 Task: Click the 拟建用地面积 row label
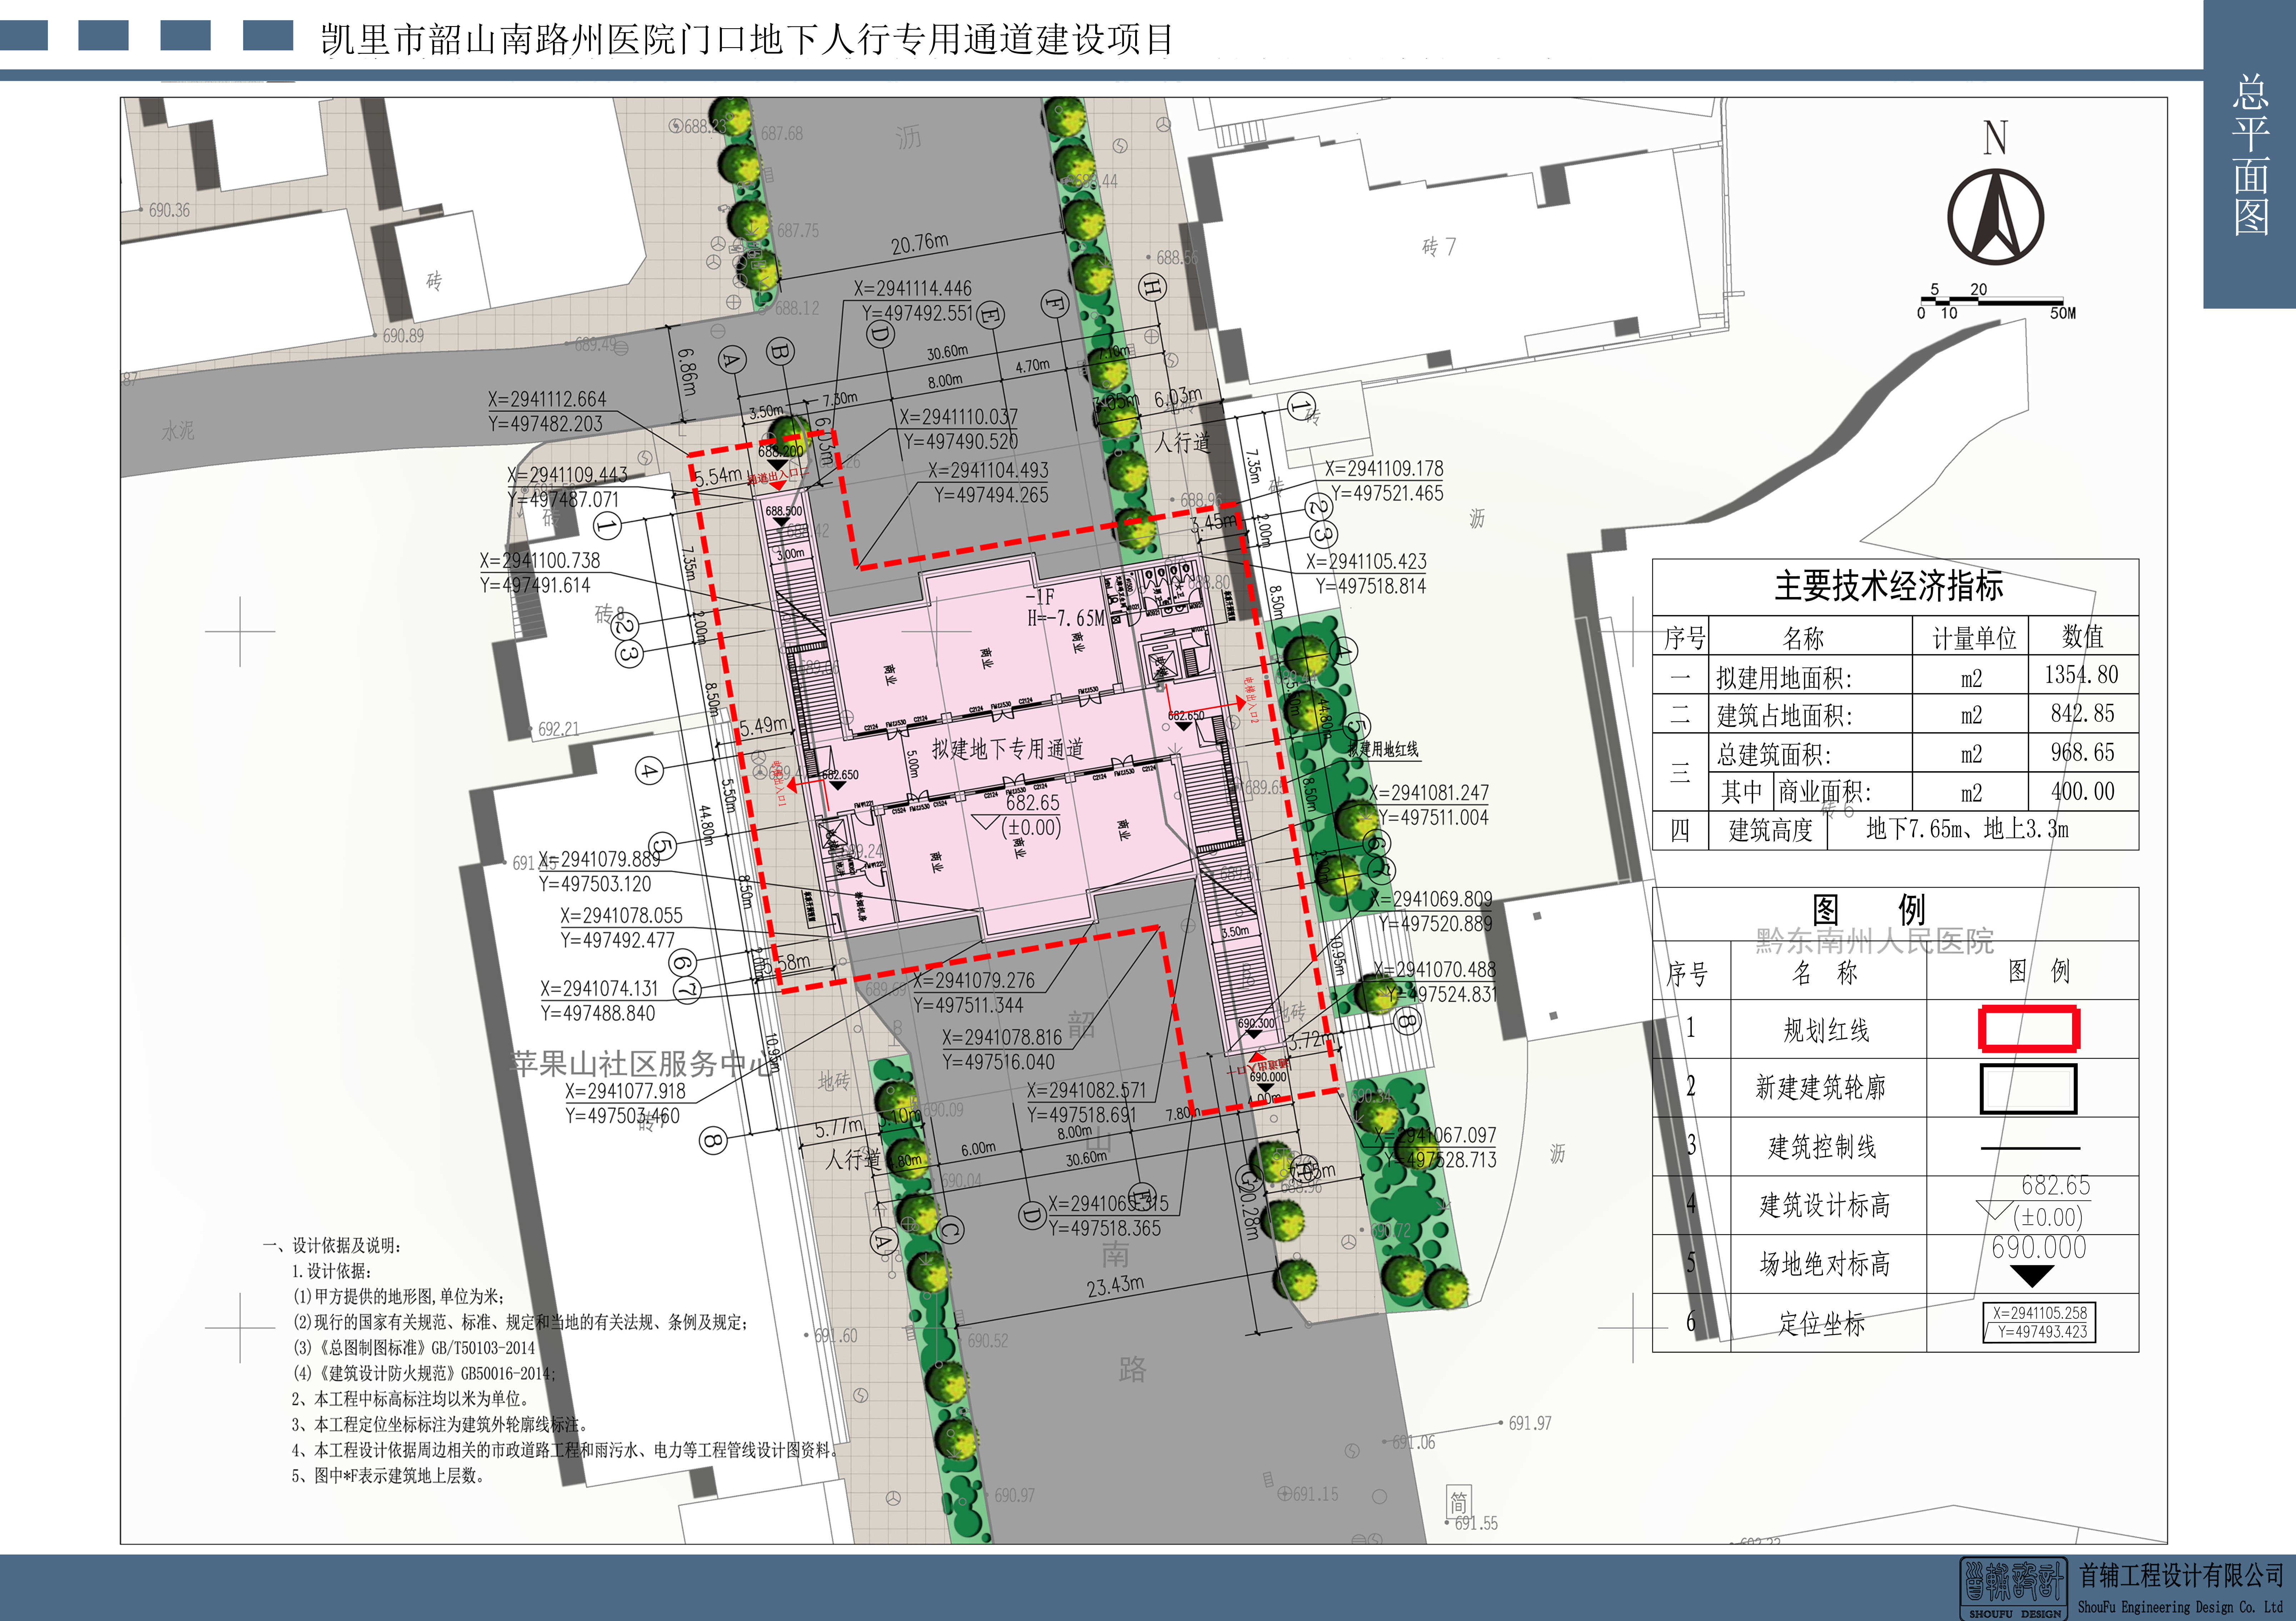click(1784, 679)
